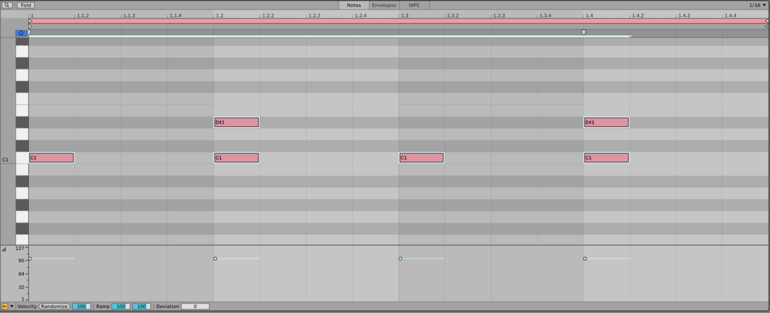Viewport: 770px width, 313px height.
Task: Open the 1/16 grid size dropdown
Action: coord(757,5)
